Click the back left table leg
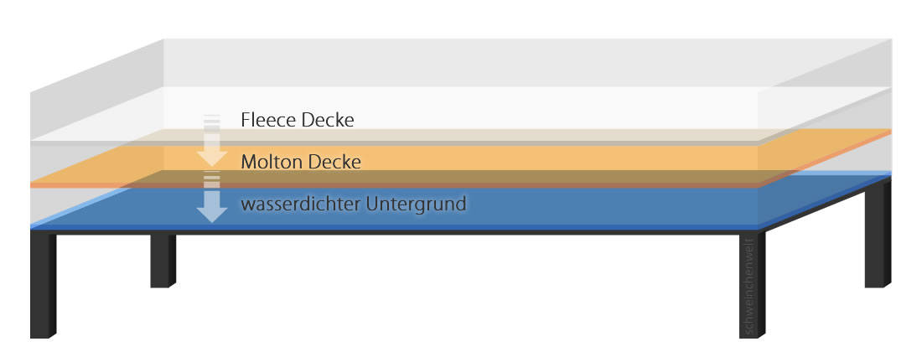Viewport: 922px width, 352px height. (163, 261)
